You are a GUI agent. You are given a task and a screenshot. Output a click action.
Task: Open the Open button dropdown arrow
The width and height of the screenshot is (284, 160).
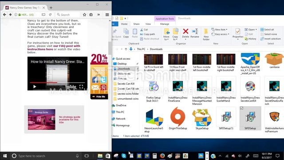coord(256,30)
